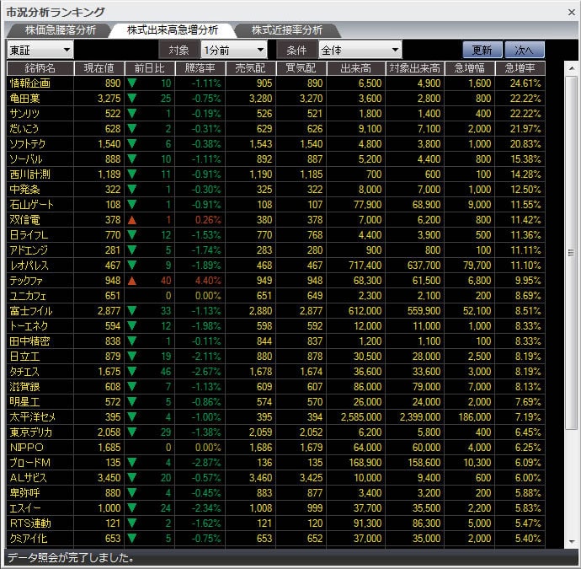
Task: Select the 滋賀銀 stock name
Action: pyautogui.click(x=24, y=387)
